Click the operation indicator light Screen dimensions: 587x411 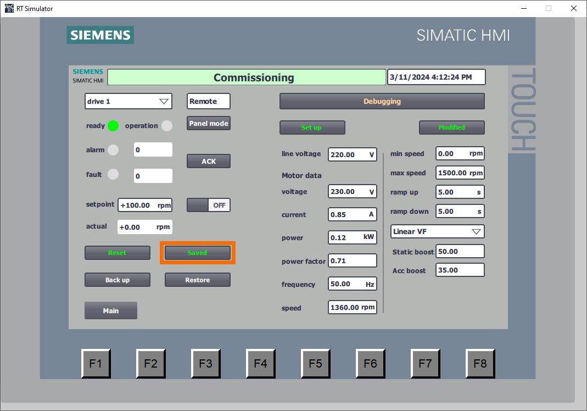point(168,126)
